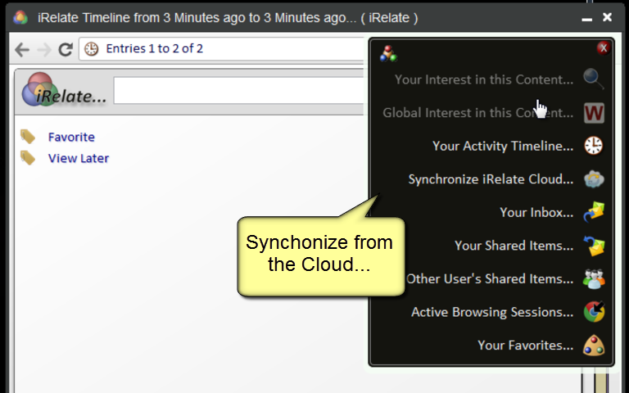
Task: Click the iRelate logo in page header
Action: point(63,90)
